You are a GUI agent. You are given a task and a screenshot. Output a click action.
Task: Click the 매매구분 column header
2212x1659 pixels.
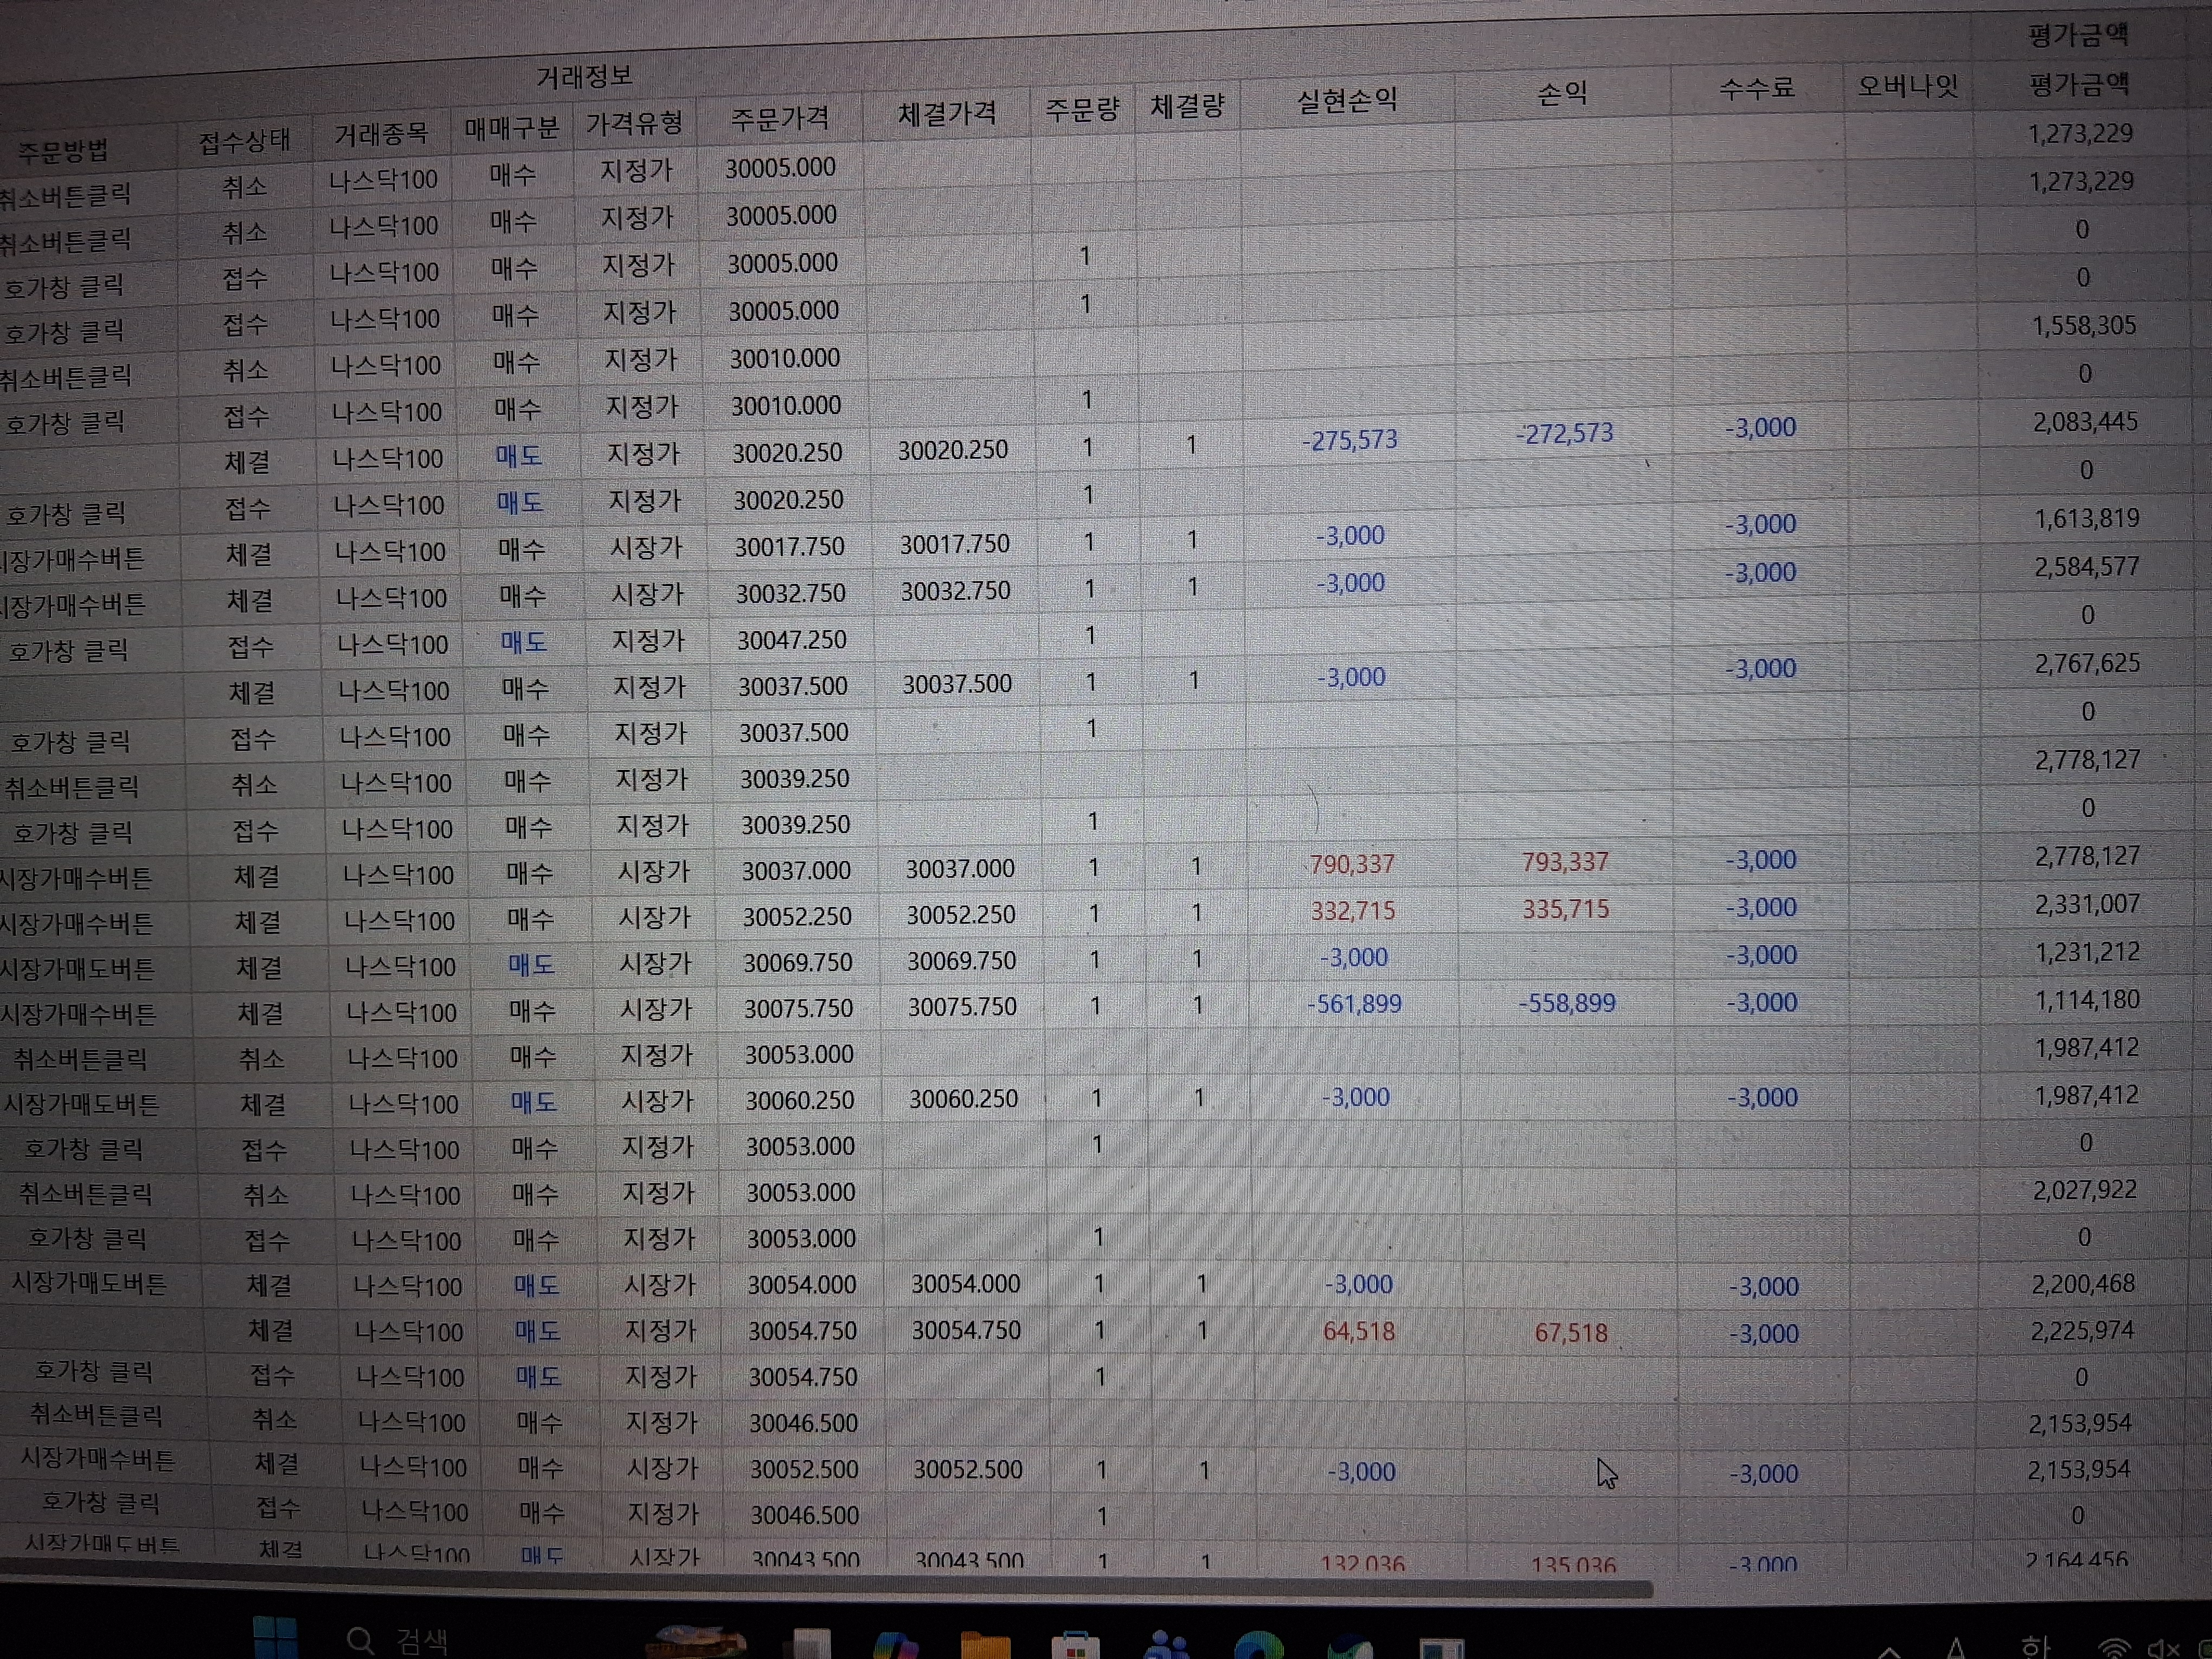coord(512,128)
